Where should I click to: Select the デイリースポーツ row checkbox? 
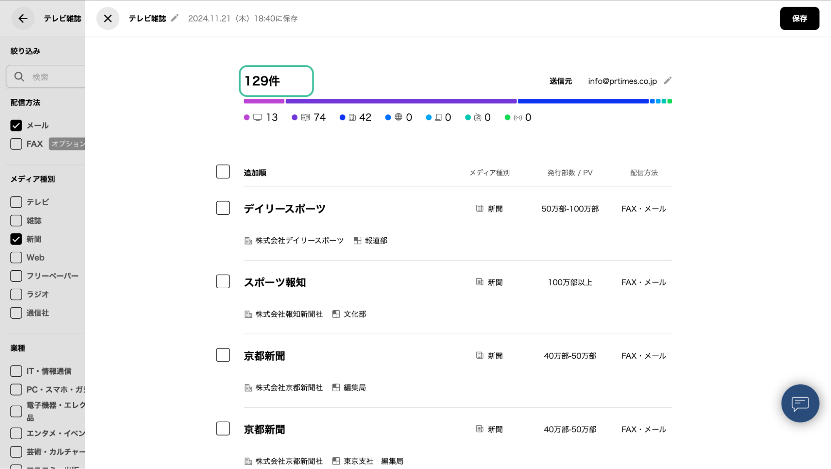tap(223, 208)
